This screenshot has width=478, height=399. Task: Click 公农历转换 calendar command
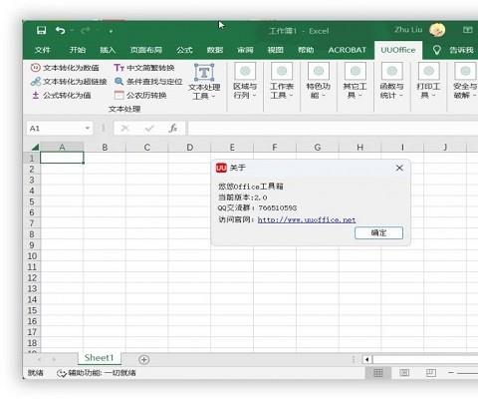pyautogui.click(x=140, y=95)
